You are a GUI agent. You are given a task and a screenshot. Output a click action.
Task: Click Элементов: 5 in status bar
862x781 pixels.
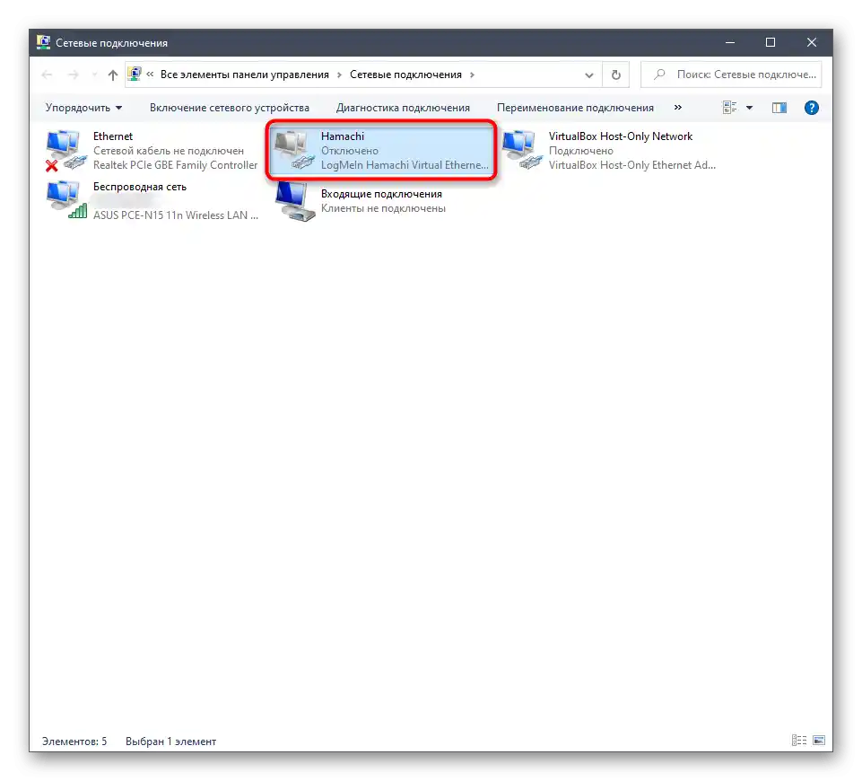coord(74,742)
